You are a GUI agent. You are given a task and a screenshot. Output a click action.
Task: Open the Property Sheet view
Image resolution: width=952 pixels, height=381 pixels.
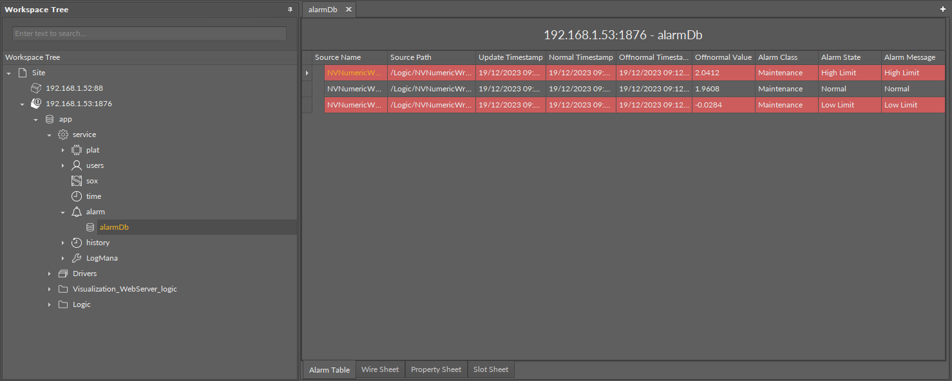pos(436,369)
